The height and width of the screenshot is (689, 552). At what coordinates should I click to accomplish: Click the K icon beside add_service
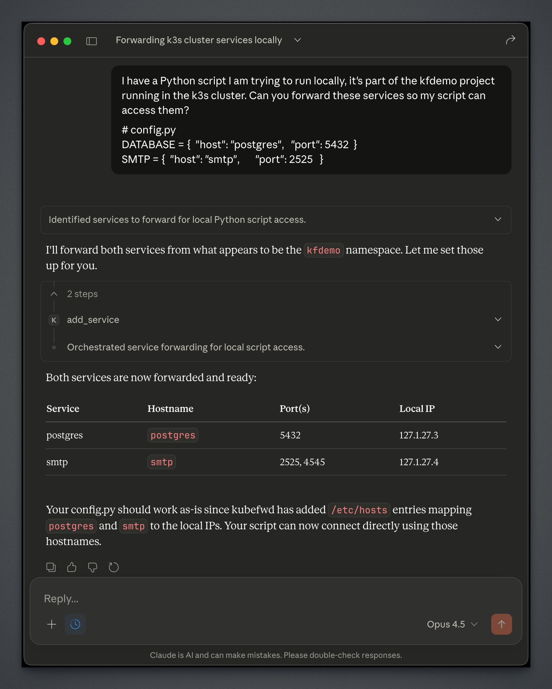(x=54, y=320)
